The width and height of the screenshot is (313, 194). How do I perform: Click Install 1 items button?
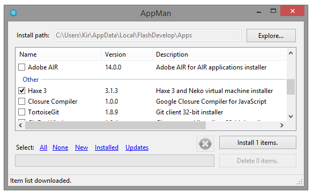(257, 143)
